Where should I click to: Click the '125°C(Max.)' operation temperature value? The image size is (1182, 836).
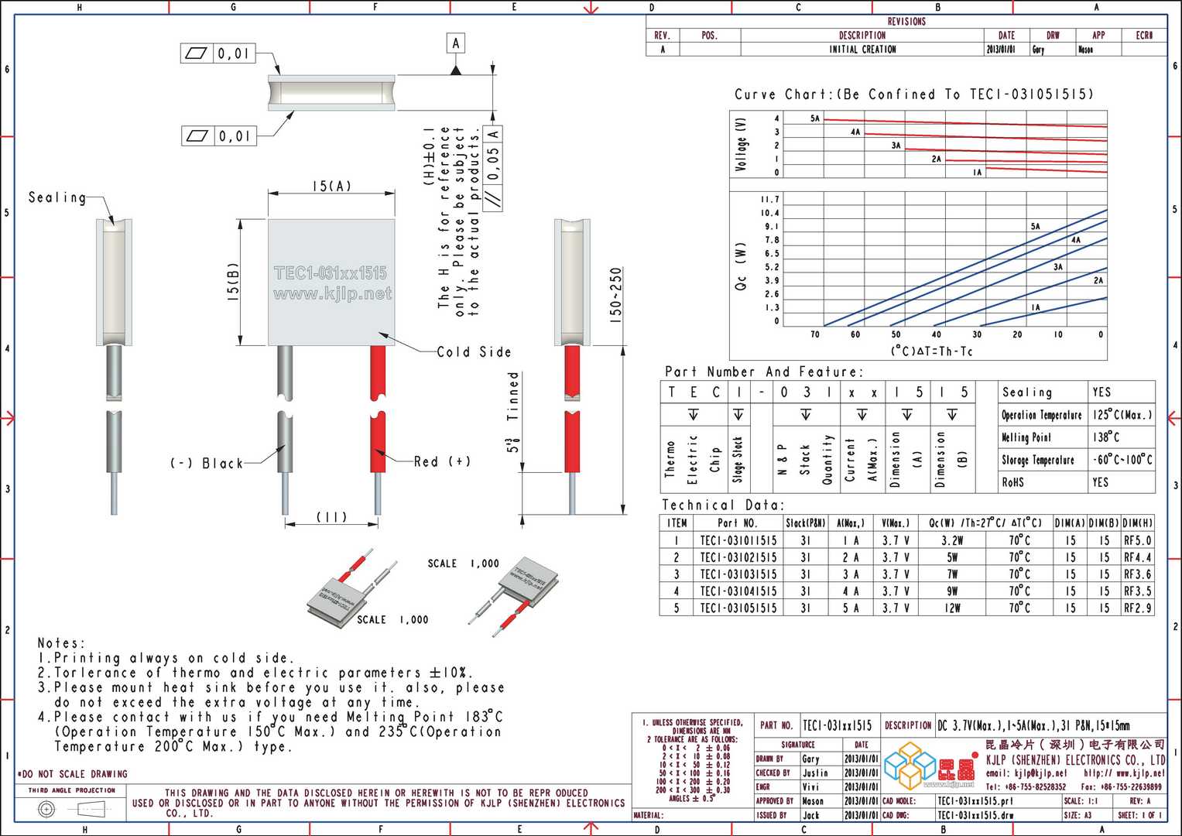[x=1122, y=415]
